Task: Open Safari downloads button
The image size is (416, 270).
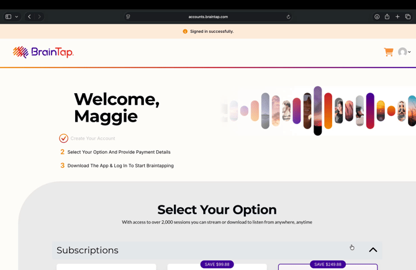Action: point(377,17)
